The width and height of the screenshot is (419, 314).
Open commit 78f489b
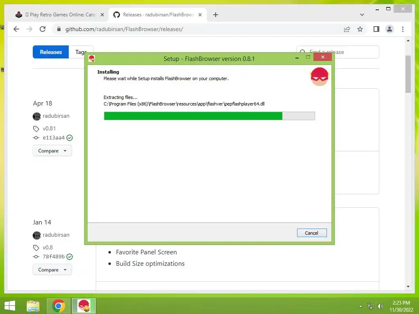pyautogui.click(x=54, y=257)
